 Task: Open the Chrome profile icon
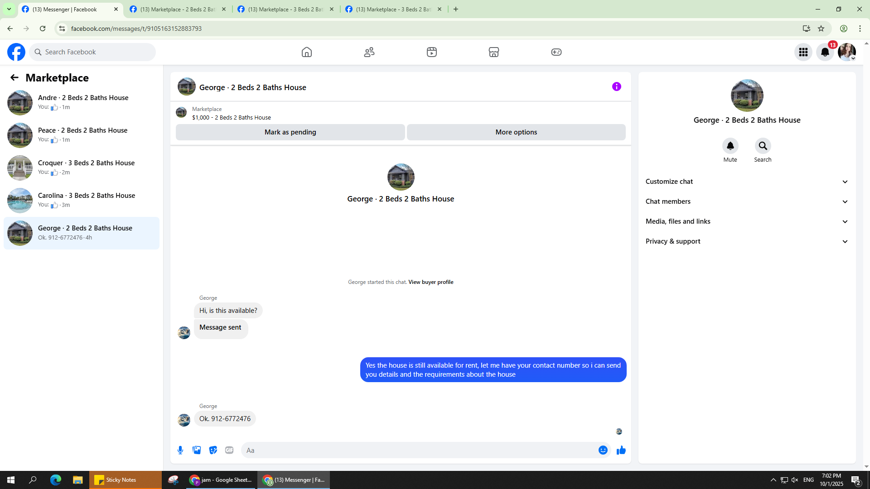(844, 29)
